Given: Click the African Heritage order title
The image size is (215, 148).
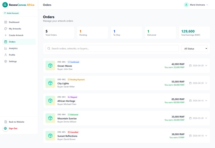Looking at the screenshot, I should 66,101.
